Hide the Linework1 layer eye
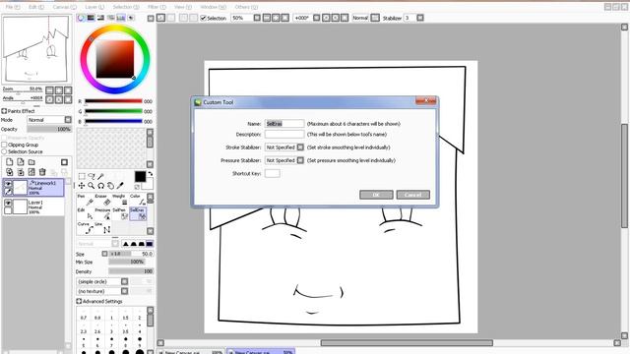This screenshot has height=354, width=630. pyautogui.click(x=8, y=184)
